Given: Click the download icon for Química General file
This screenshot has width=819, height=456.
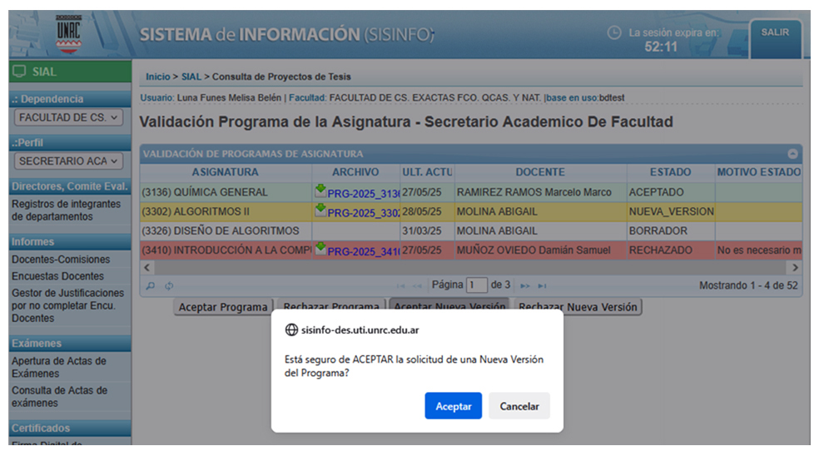Looking at the screenshot, I should [x=320, y=191].
